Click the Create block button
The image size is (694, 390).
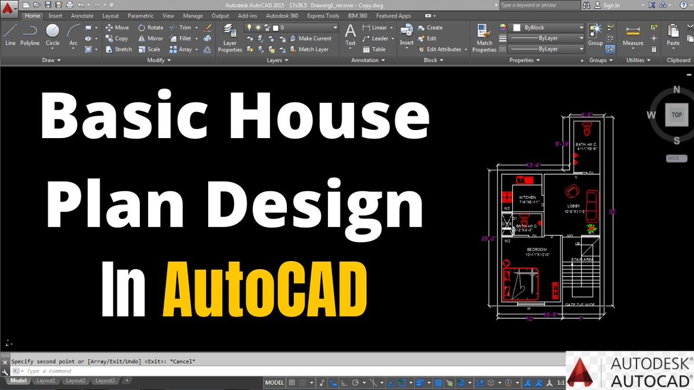pyautogui.click(x=430, y=27)
